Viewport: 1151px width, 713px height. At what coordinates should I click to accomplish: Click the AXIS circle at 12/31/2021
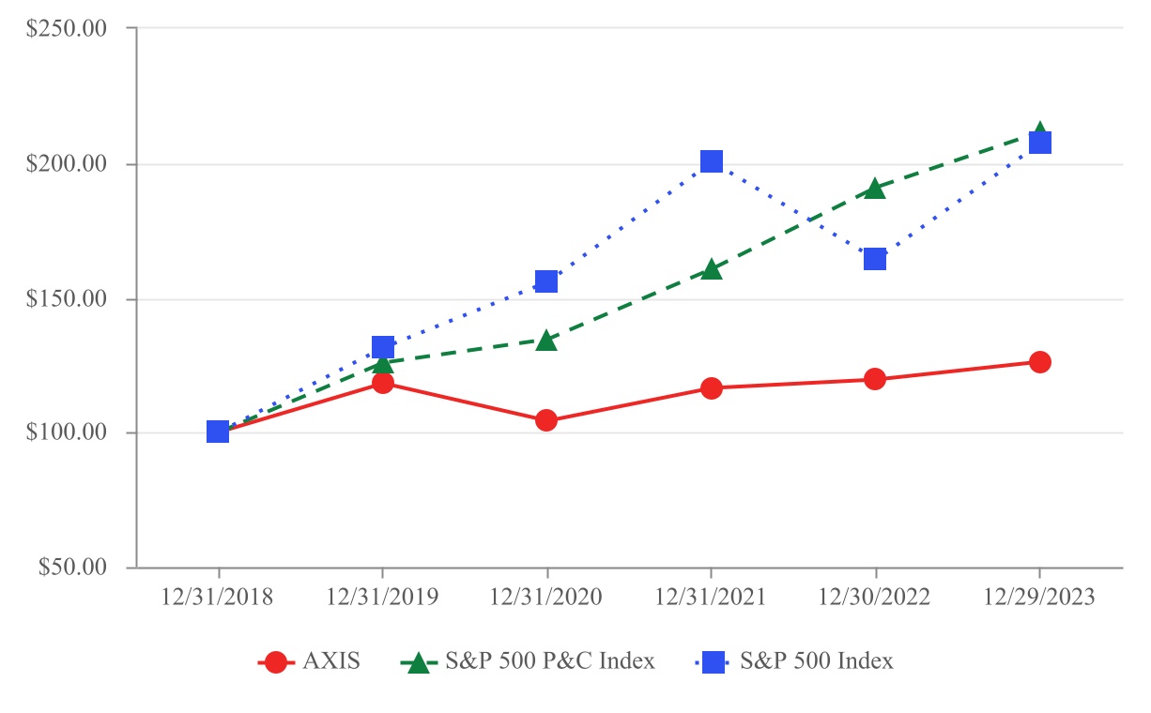(712, 388)
